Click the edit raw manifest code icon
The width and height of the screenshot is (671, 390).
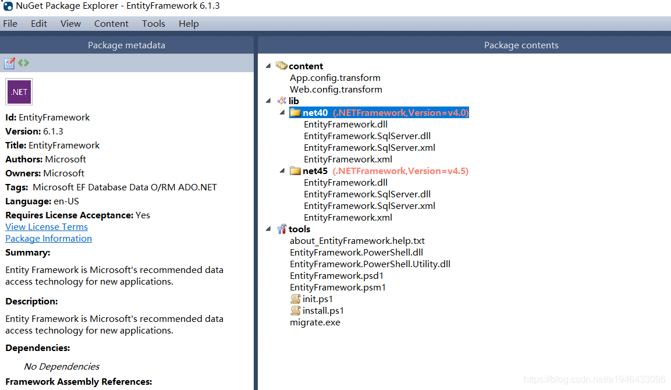22,63
